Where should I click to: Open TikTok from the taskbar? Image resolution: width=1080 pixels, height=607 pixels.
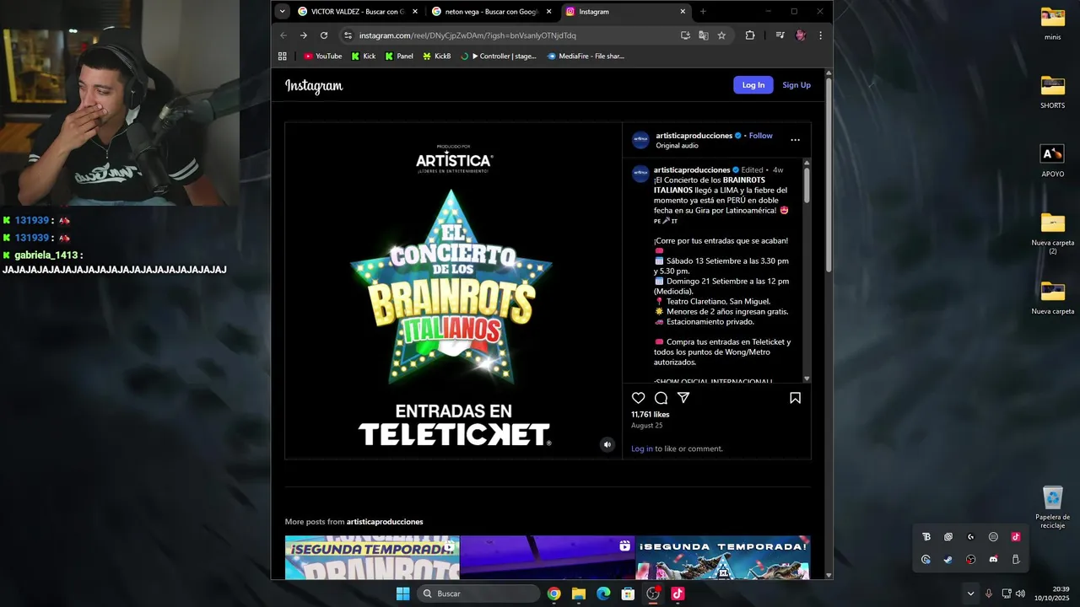pyautogui.click(x=678, y=594)
